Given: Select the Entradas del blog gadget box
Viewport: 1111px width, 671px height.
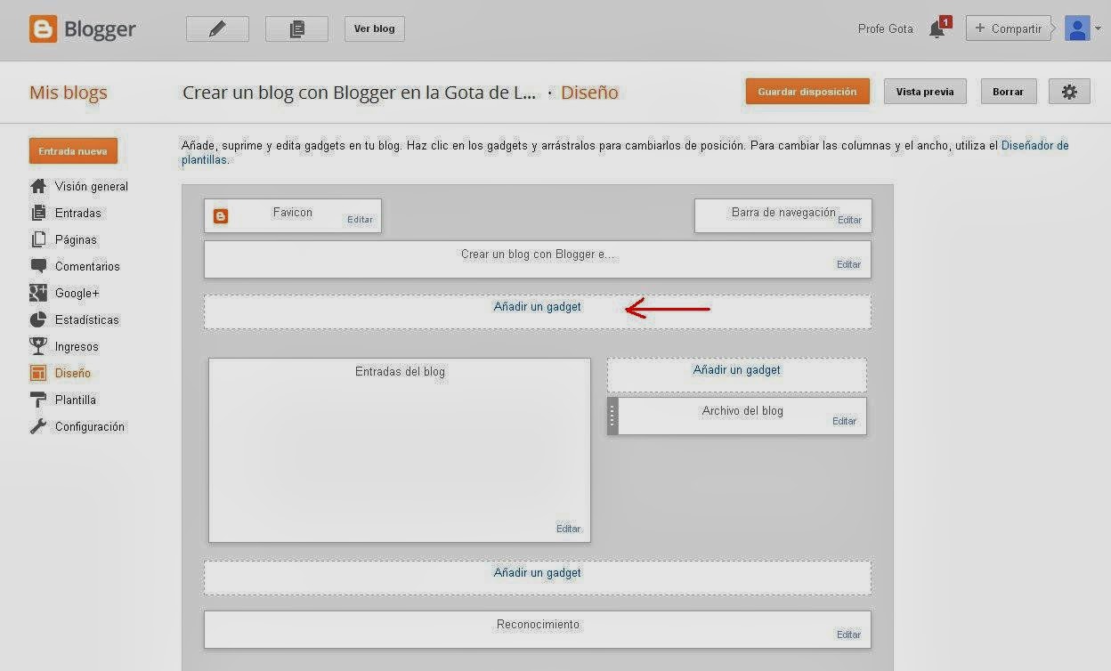Looking at the screenshot, I should 400,450.
